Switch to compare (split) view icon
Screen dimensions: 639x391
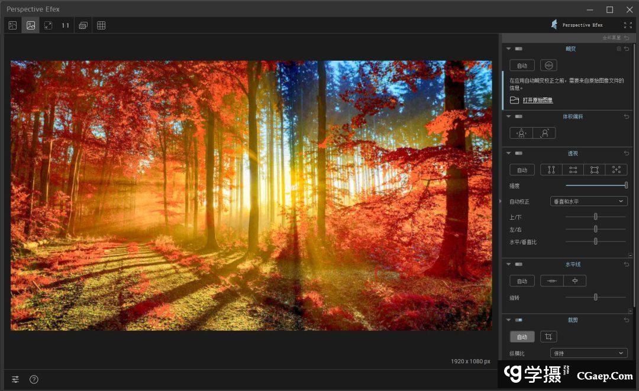(12, 25)
